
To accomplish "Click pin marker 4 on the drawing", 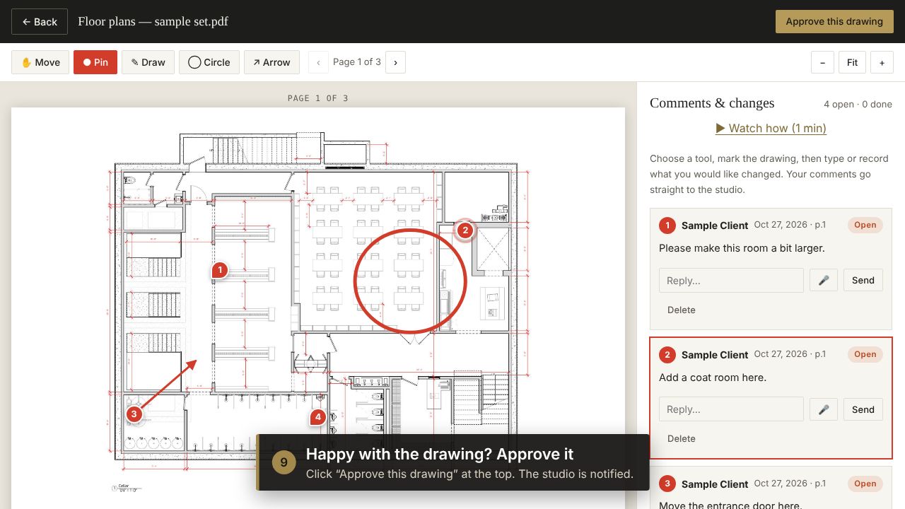I will (x=318, y=417).
